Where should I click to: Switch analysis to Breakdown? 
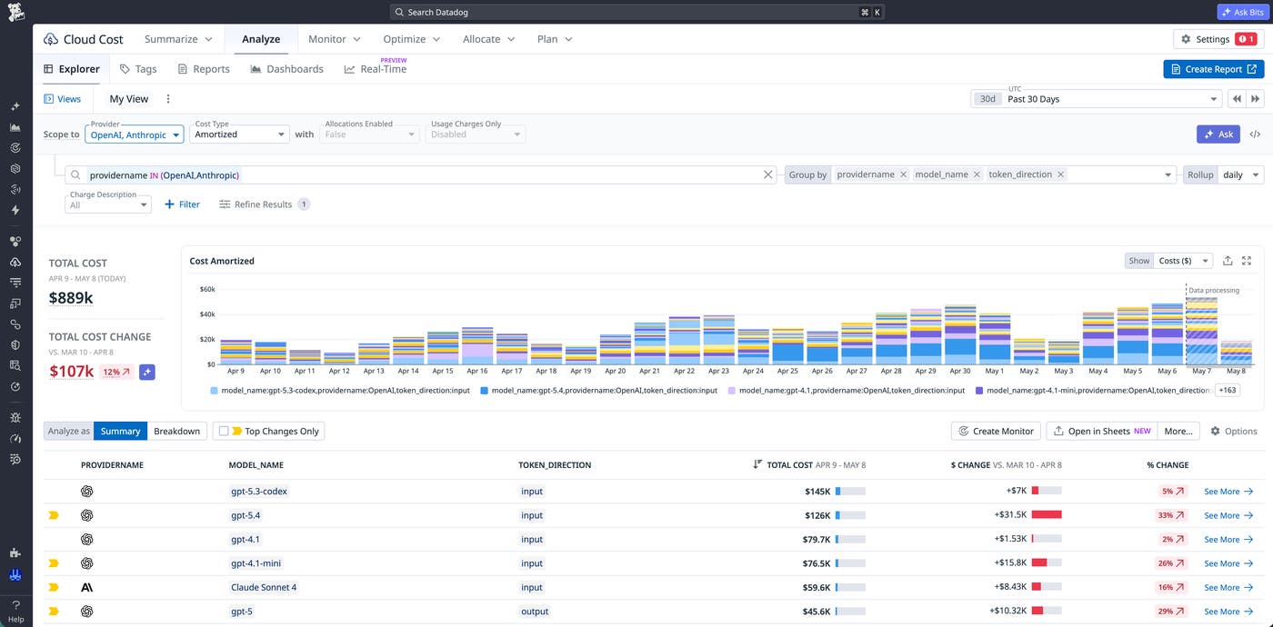point(176,431)
